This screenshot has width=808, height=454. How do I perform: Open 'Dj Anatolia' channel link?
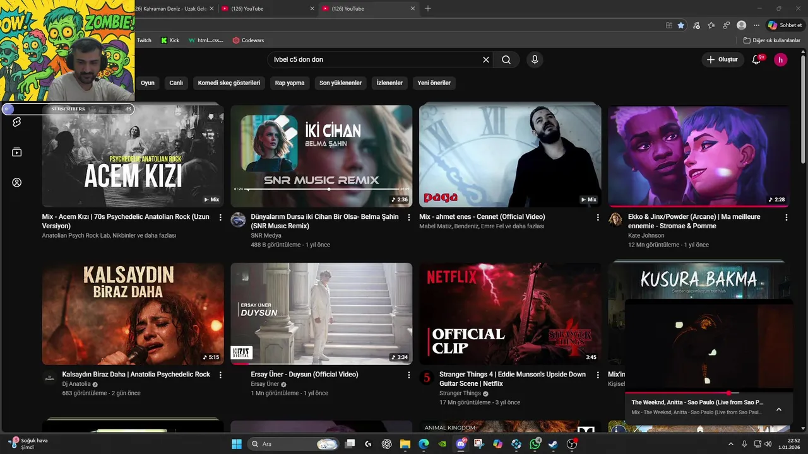click(76, 384)
